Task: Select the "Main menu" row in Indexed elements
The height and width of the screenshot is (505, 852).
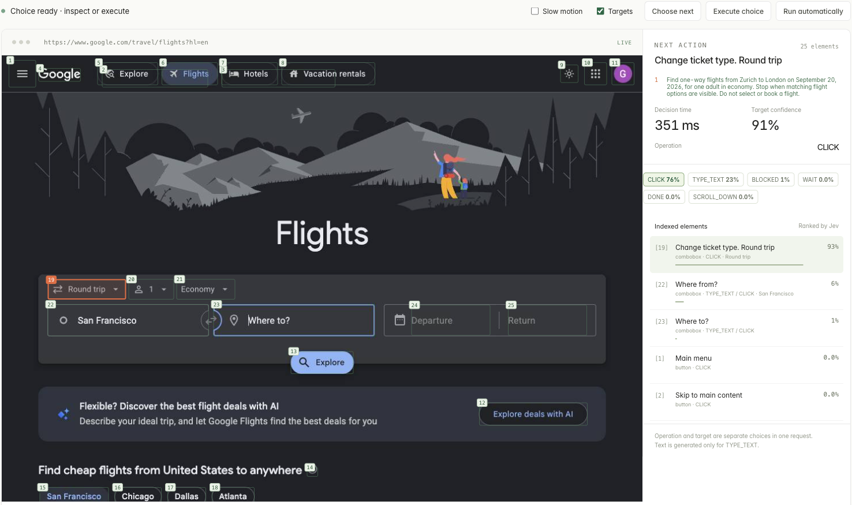Action: [746, 365]
